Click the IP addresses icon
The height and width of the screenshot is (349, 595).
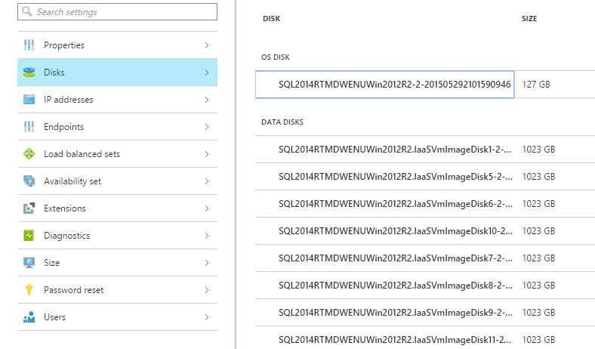click(x=29, y=100)
